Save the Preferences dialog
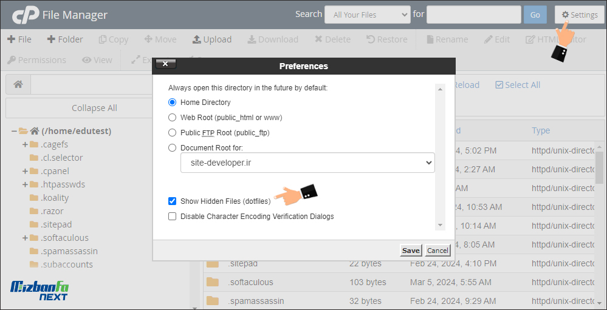607x310 pixels. click(x=411, y=251)
